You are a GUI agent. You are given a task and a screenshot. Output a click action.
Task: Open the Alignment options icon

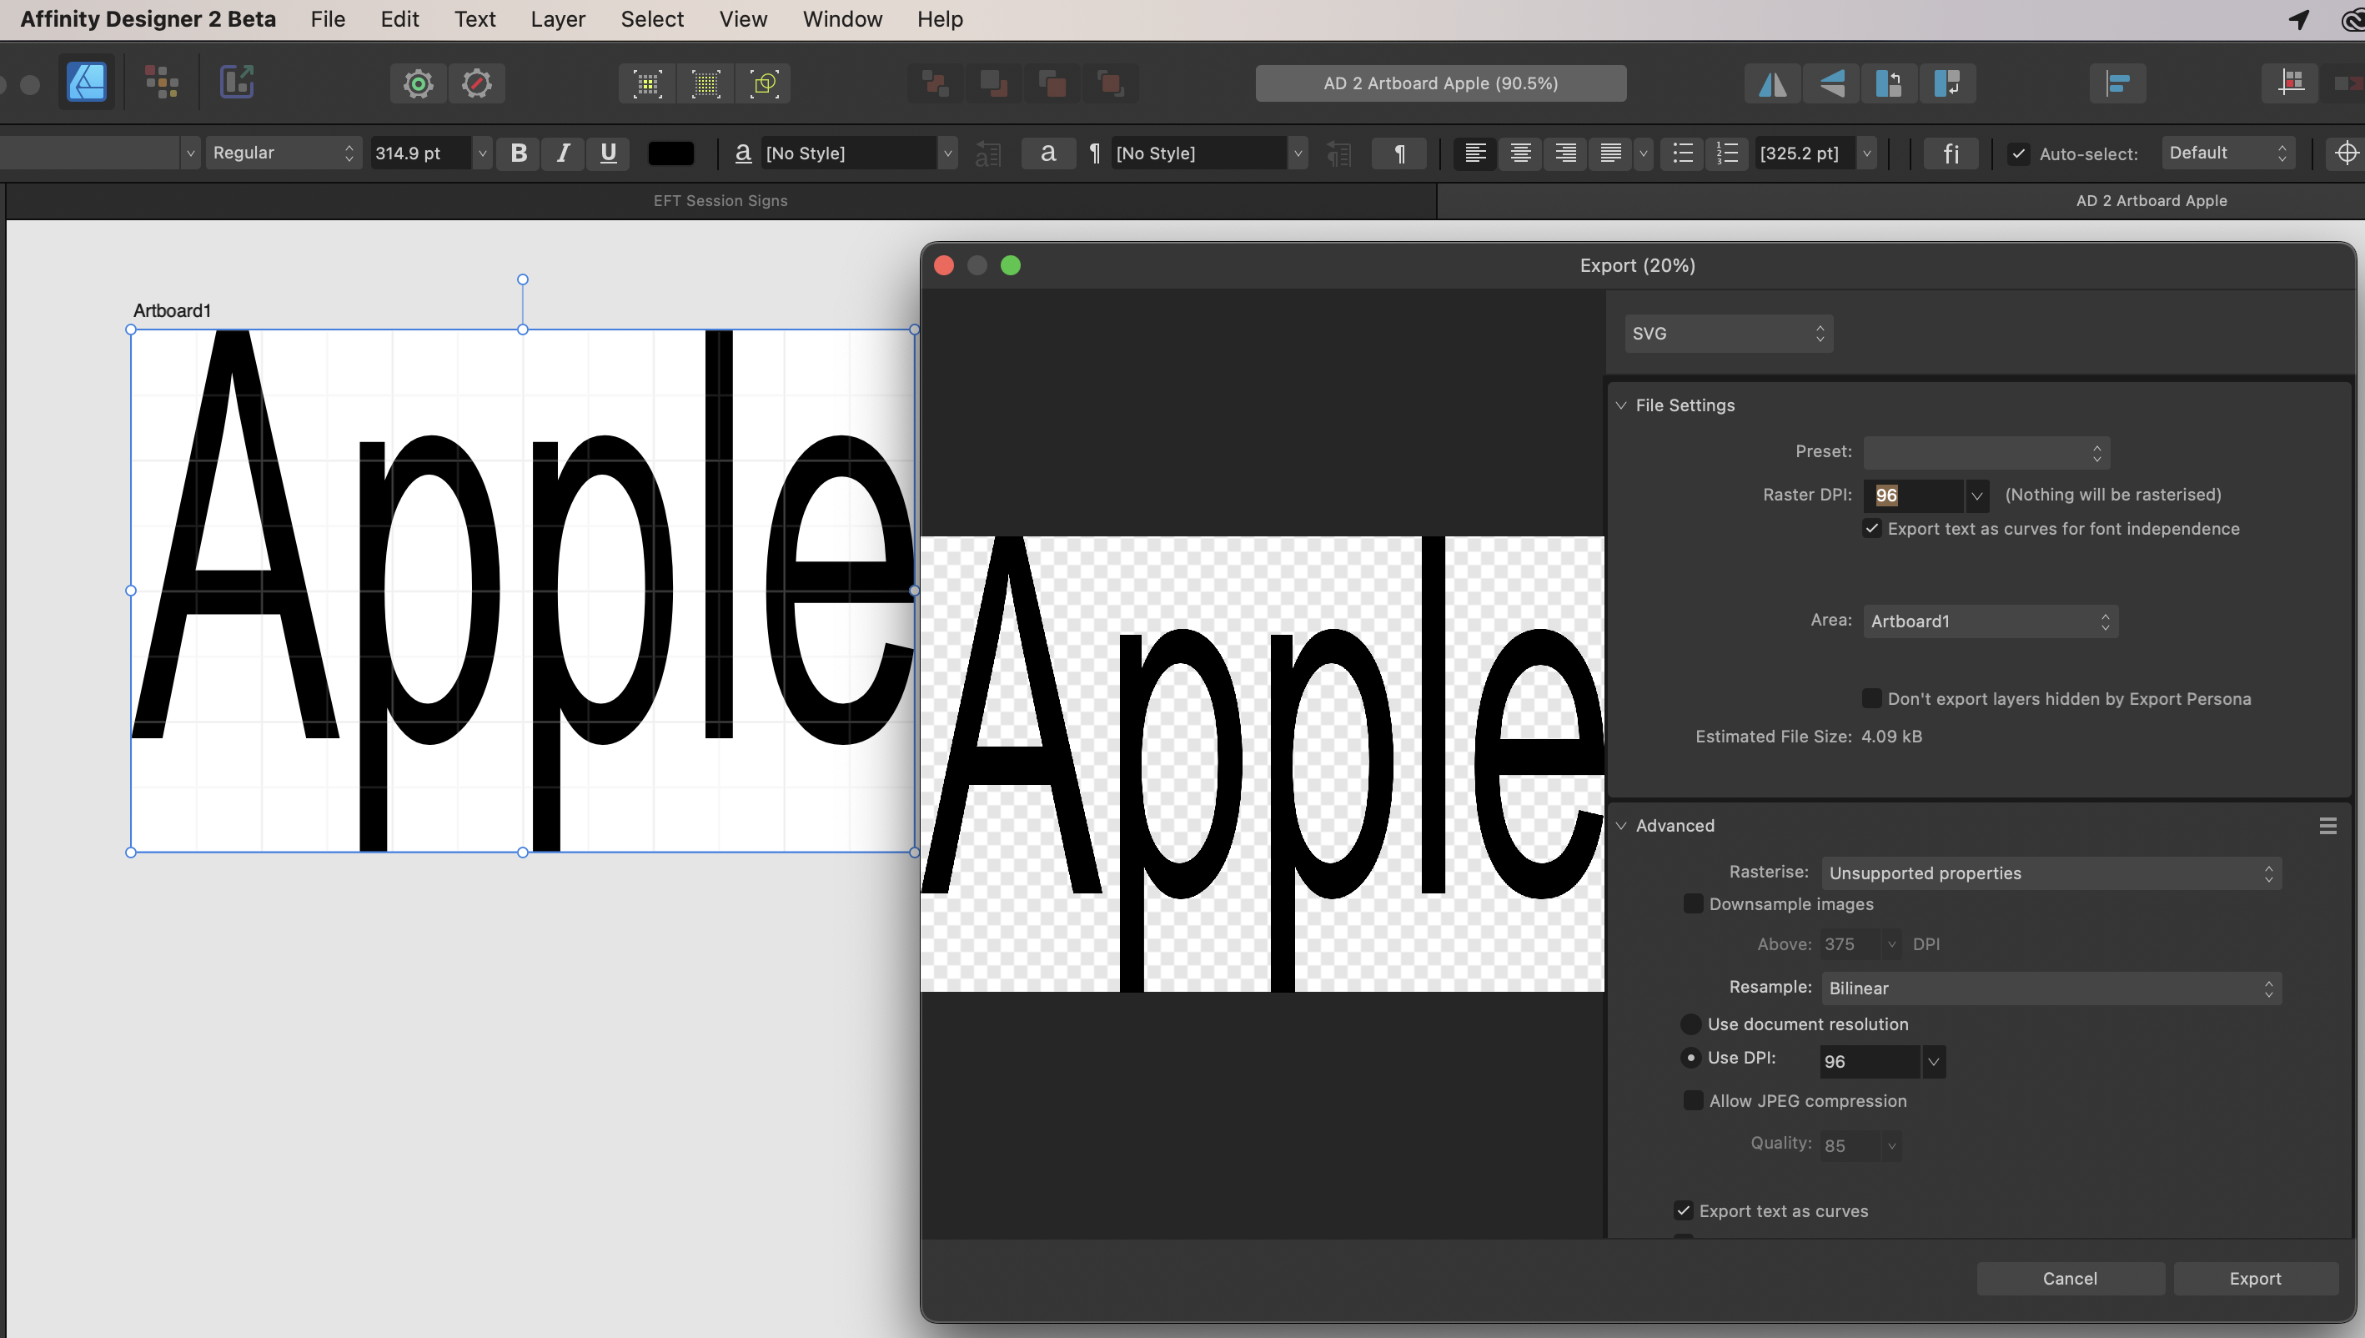(2118, 83)
